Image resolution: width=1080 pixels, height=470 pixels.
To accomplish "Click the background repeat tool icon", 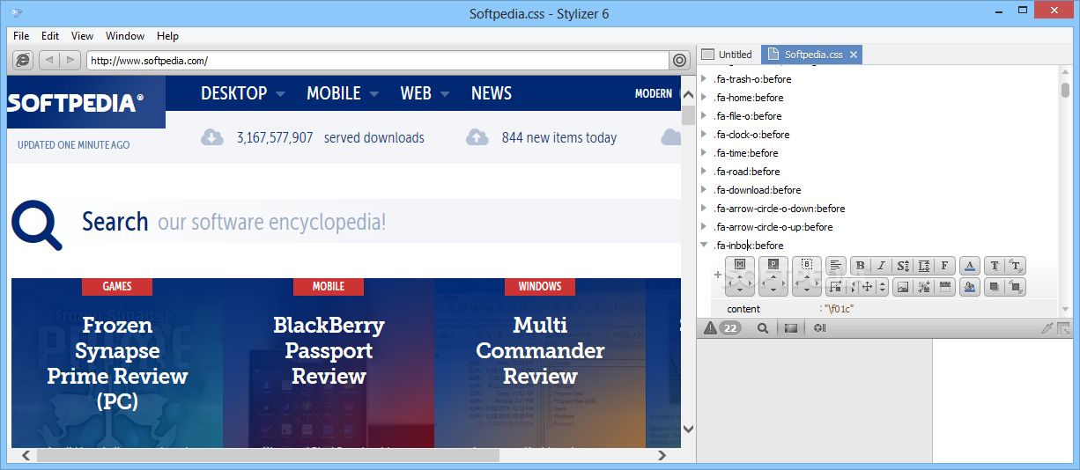I will (x=944, y=287).
